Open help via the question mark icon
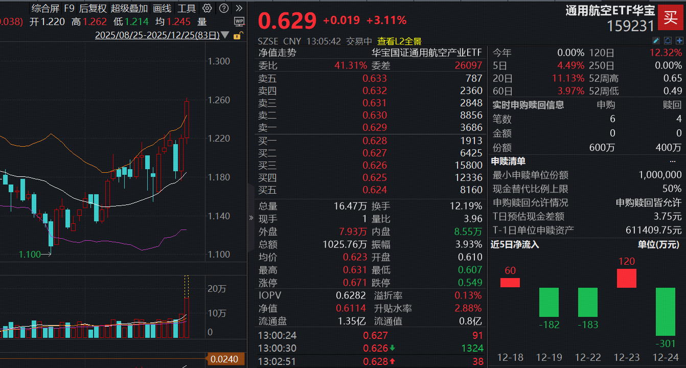 (x=223, y=8)
